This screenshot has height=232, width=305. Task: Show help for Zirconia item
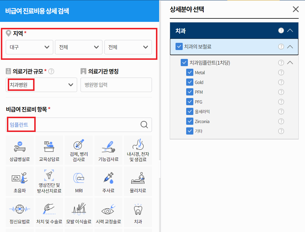tap(281, 121)
